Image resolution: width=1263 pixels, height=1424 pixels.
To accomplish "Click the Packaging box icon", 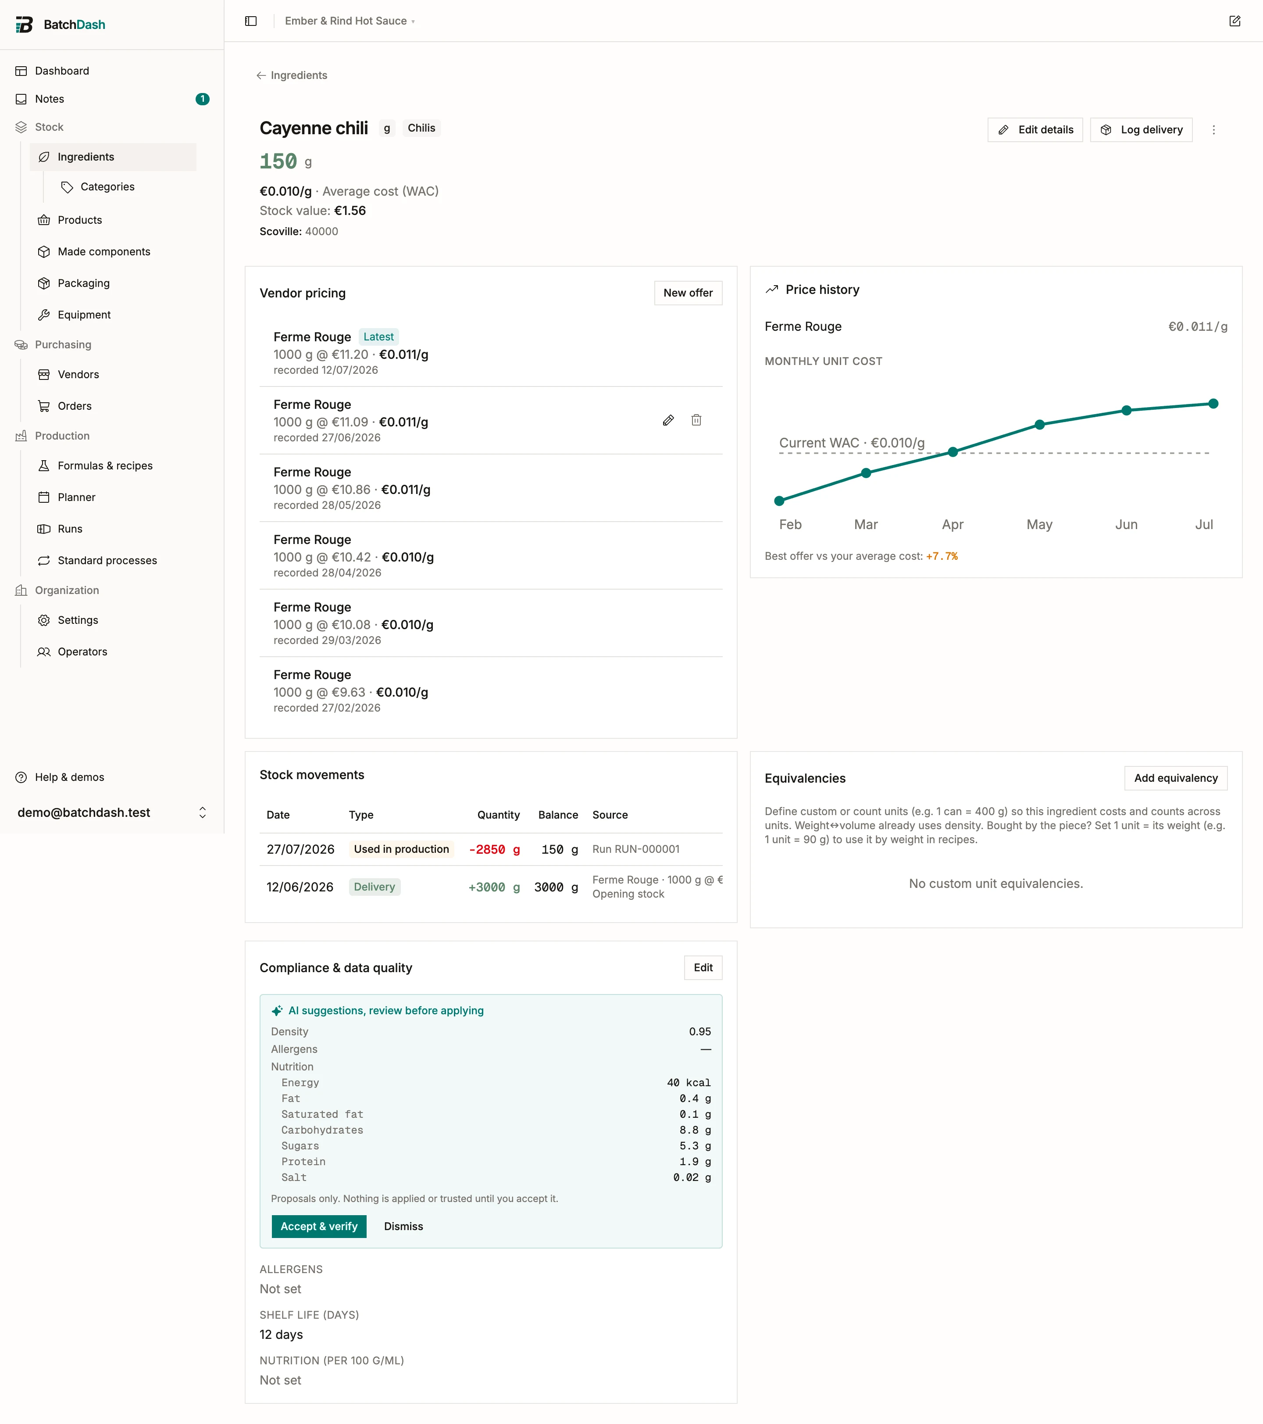I will pyautogui.click(x=44, y=283).
